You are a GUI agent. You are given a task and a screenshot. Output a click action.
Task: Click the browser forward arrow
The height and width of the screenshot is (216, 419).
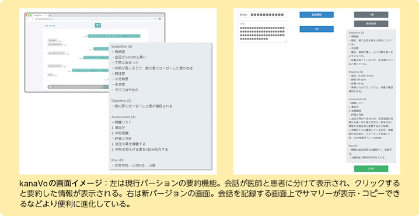point(30,19)
